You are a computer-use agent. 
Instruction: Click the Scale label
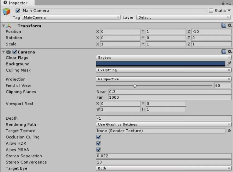click(x=11, y=44)
